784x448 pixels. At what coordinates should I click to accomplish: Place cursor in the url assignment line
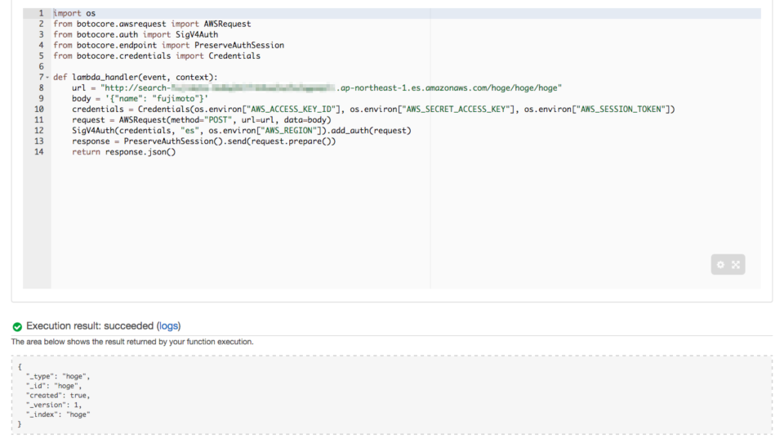coord(245,87)
